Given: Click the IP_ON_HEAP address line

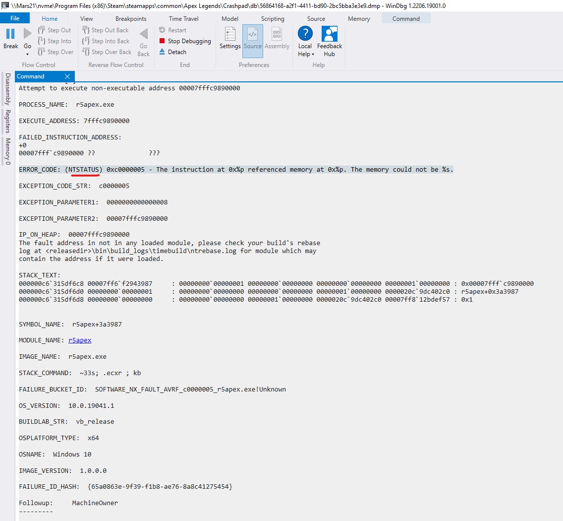Looking at the screenshot, I should (x=74, y=234).
